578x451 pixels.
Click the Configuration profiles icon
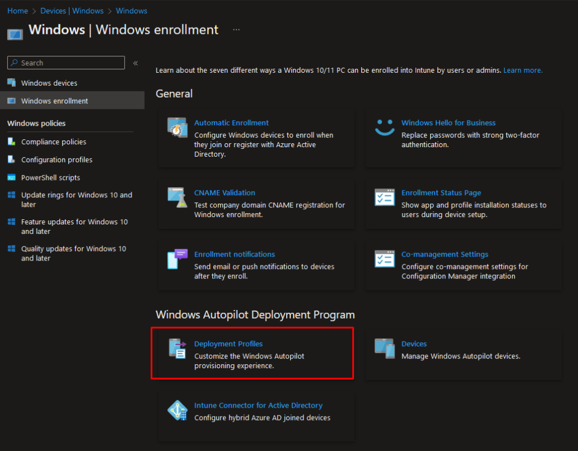point(11,160)
